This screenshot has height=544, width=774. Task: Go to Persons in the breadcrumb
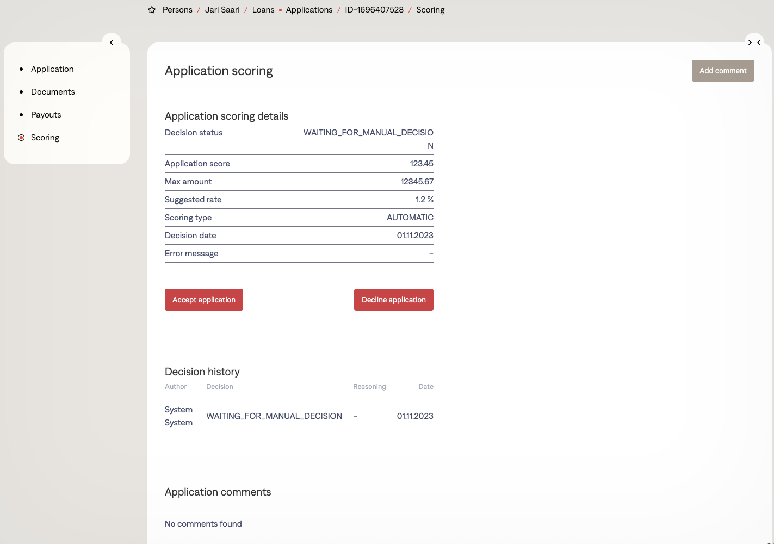(177, 10)
